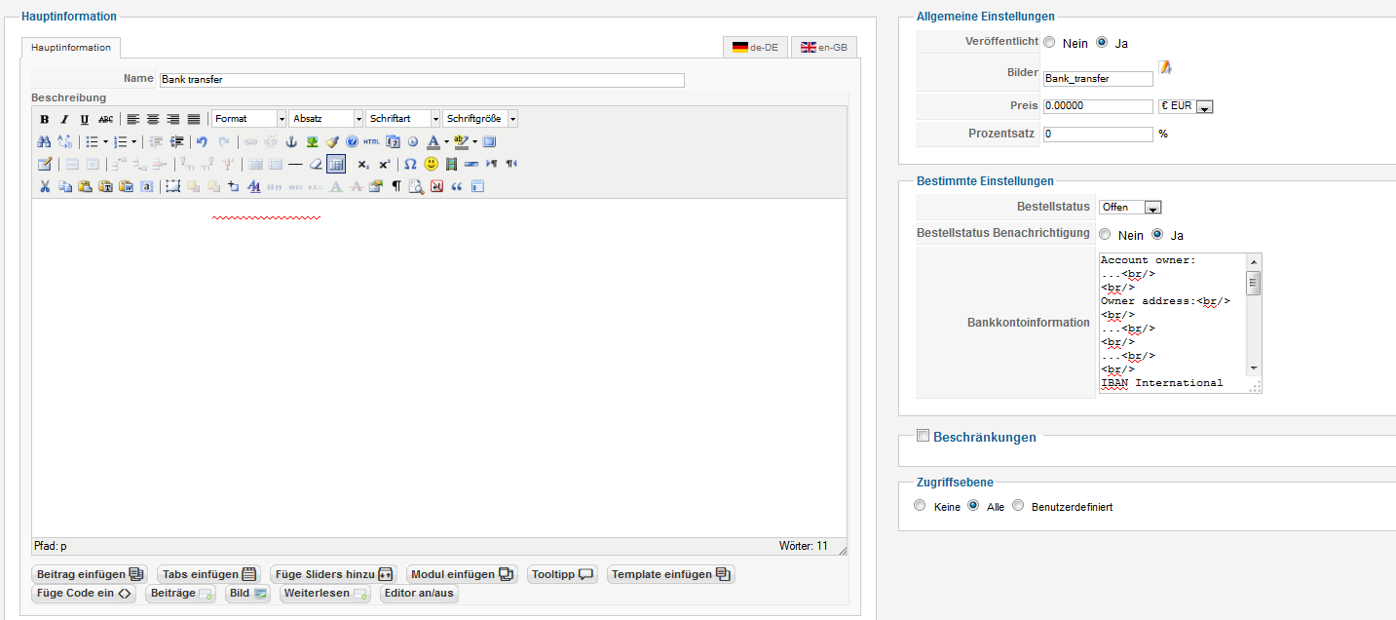Click into the Name input field
Screen dimensions: 1396x620
(422, 80)
